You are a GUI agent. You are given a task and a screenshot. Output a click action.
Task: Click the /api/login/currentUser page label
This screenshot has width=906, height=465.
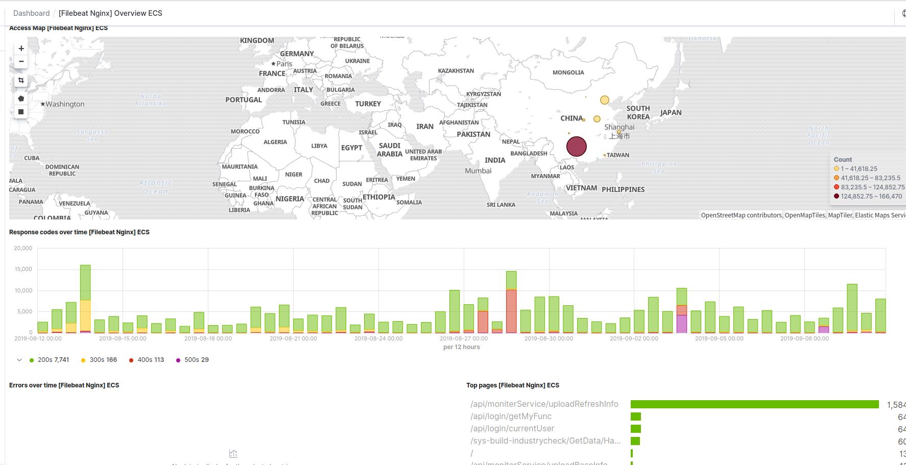click(512, 429)
